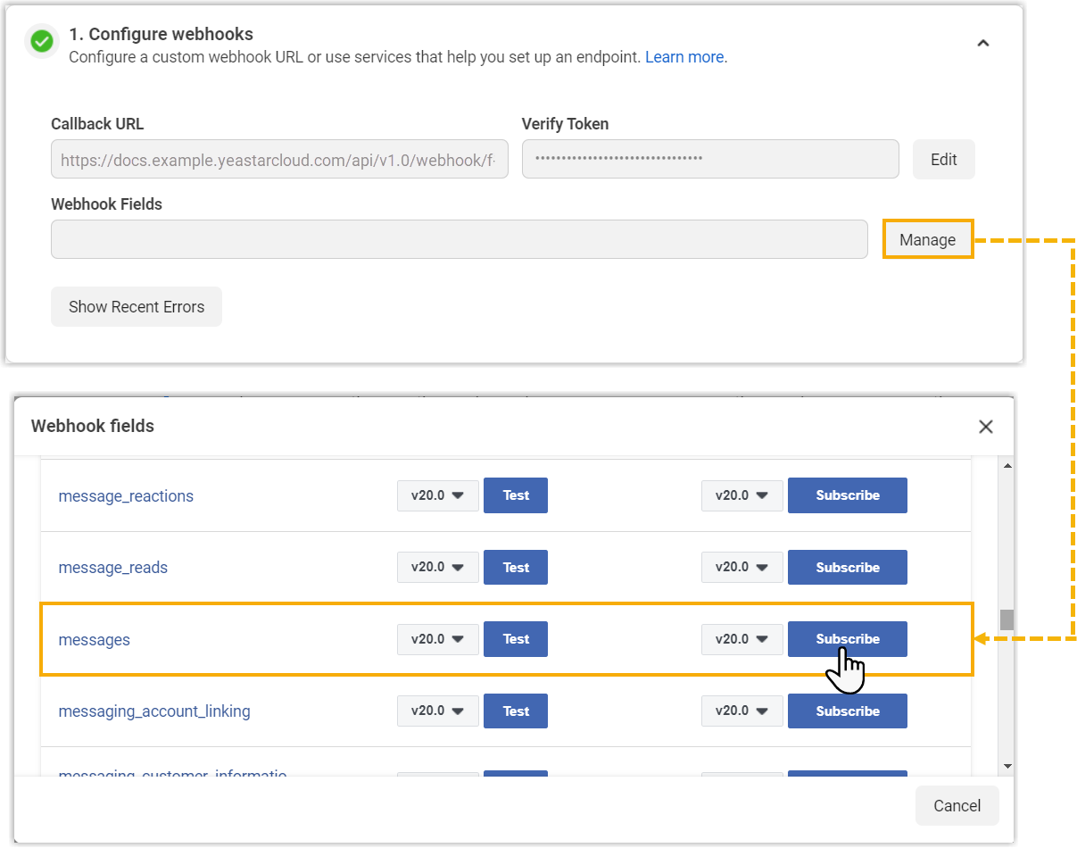The height and width of the screenshot is (848, 1077).
Task: Open the messaging_account_linking field link
Action: (153, 711)
